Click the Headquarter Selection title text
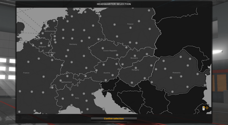The width and height of the screenshot is (228, 125). pyautogui.click(x=114, y=4)
